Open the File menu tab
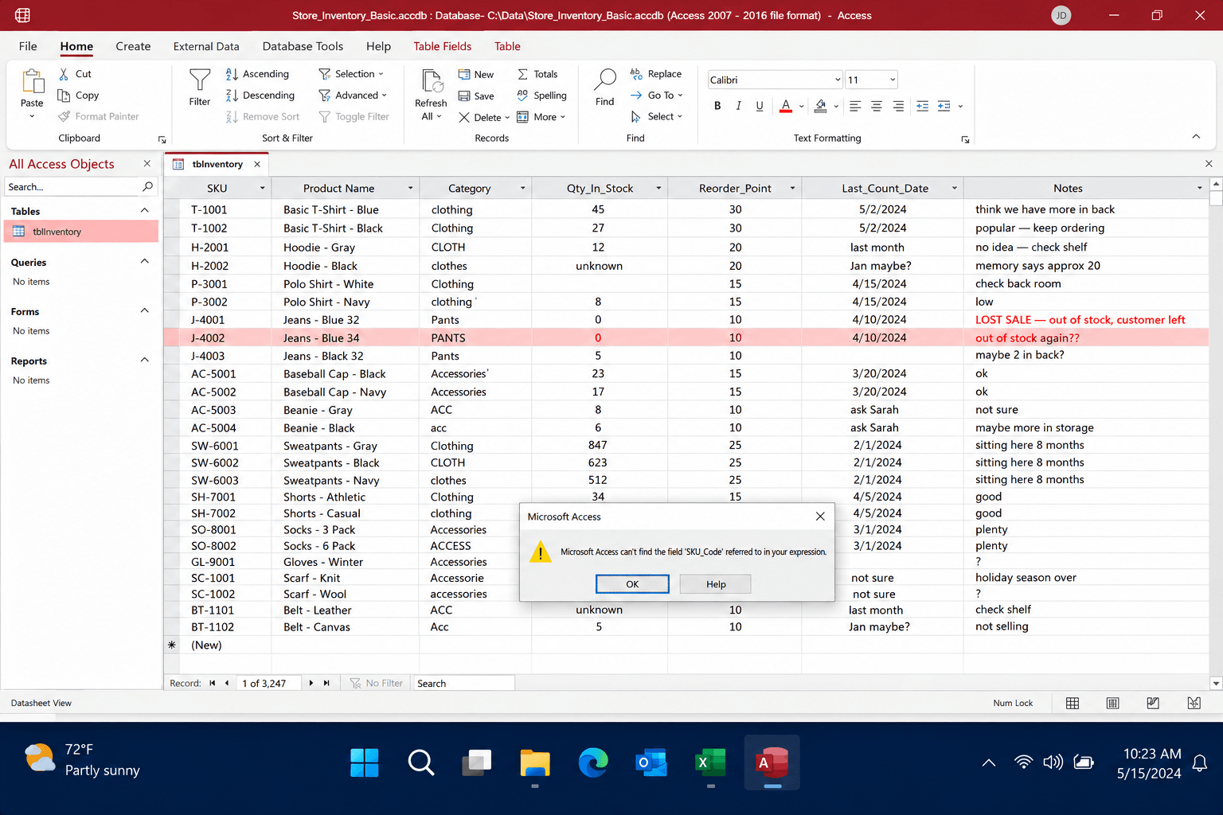Screen dimensions: 1223x815 (28, 46)
